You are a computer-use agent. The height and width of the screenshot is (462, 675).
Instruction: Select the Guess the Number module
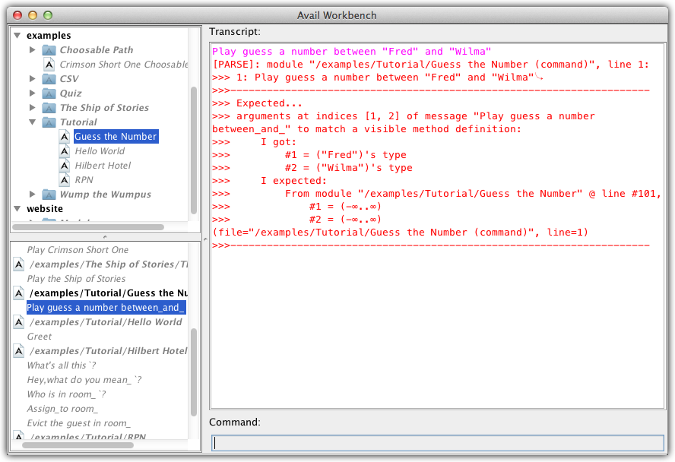coord(116,136)
